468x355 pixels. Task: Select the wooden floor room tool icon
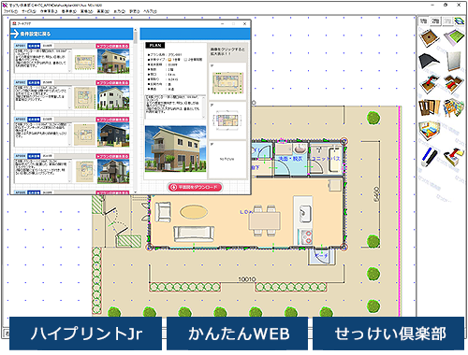point(430,37)
